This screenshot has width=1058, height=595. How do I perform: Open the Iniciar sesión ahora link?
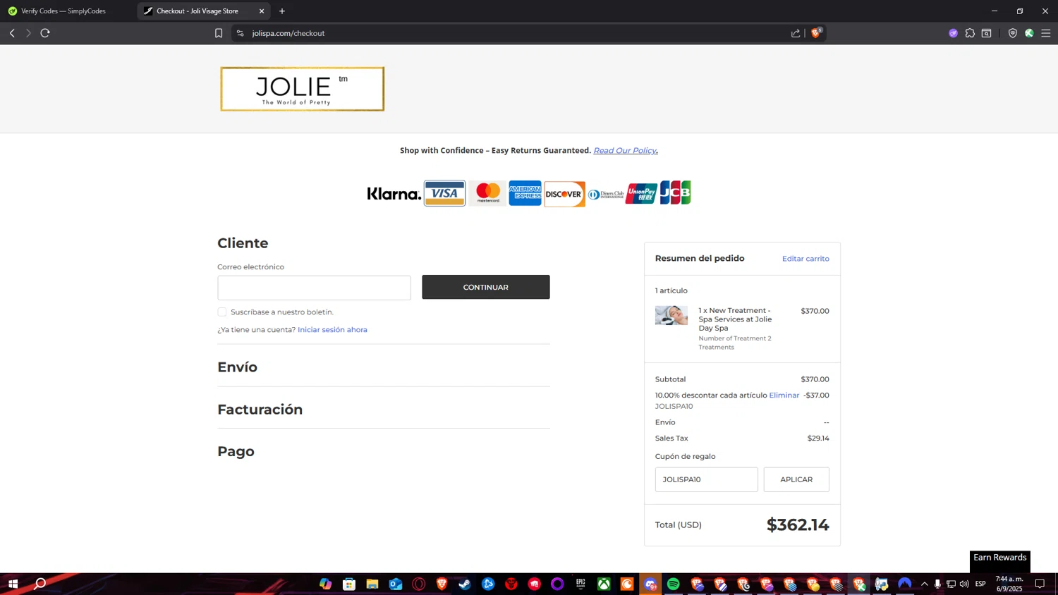click(x=332, y=330)
